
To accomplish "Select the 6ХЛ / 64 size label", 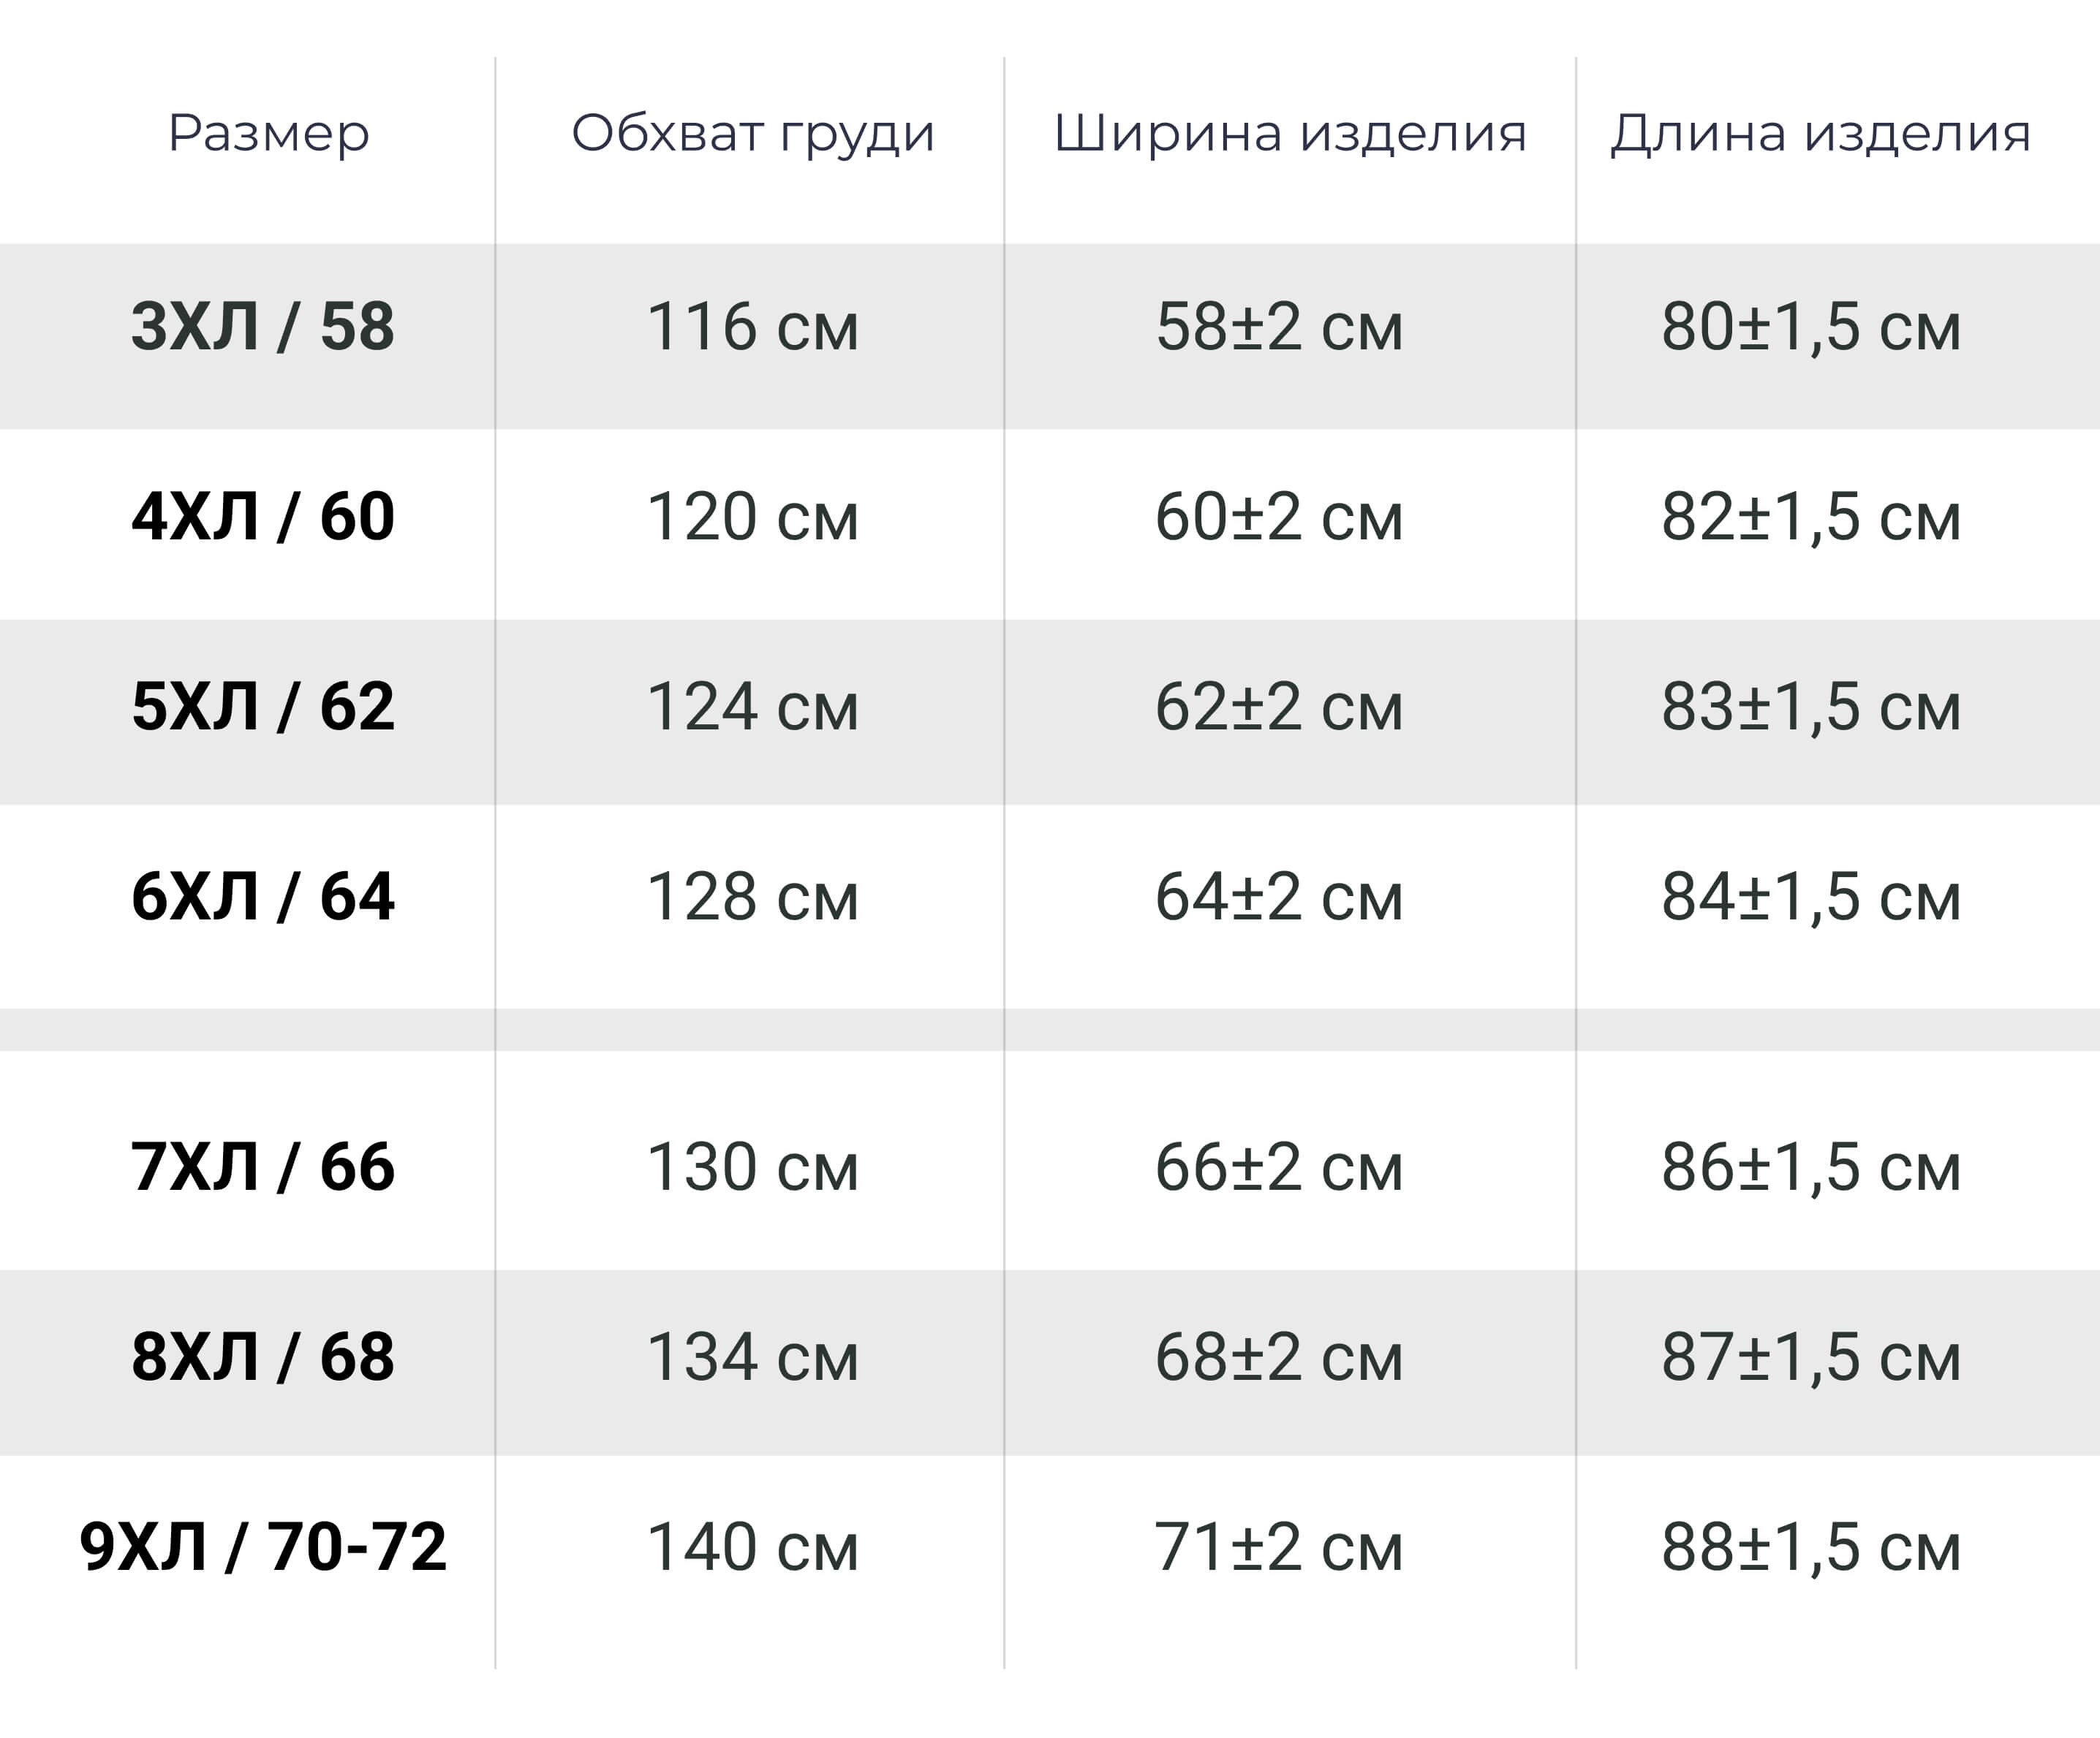I will [263, 897].
